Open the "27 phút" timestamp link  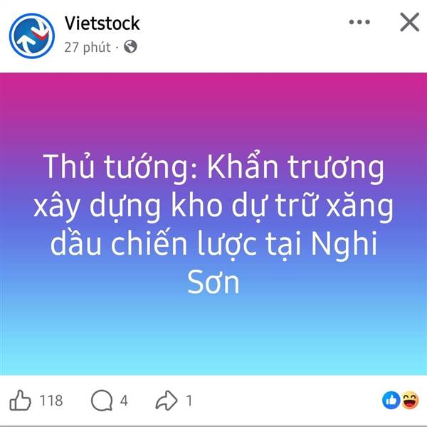[x=88, y=47]
